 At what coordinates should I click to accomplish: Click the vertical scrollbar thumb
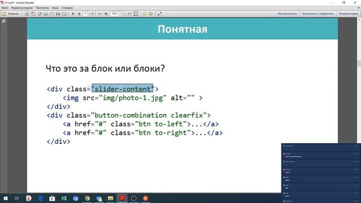359,63
